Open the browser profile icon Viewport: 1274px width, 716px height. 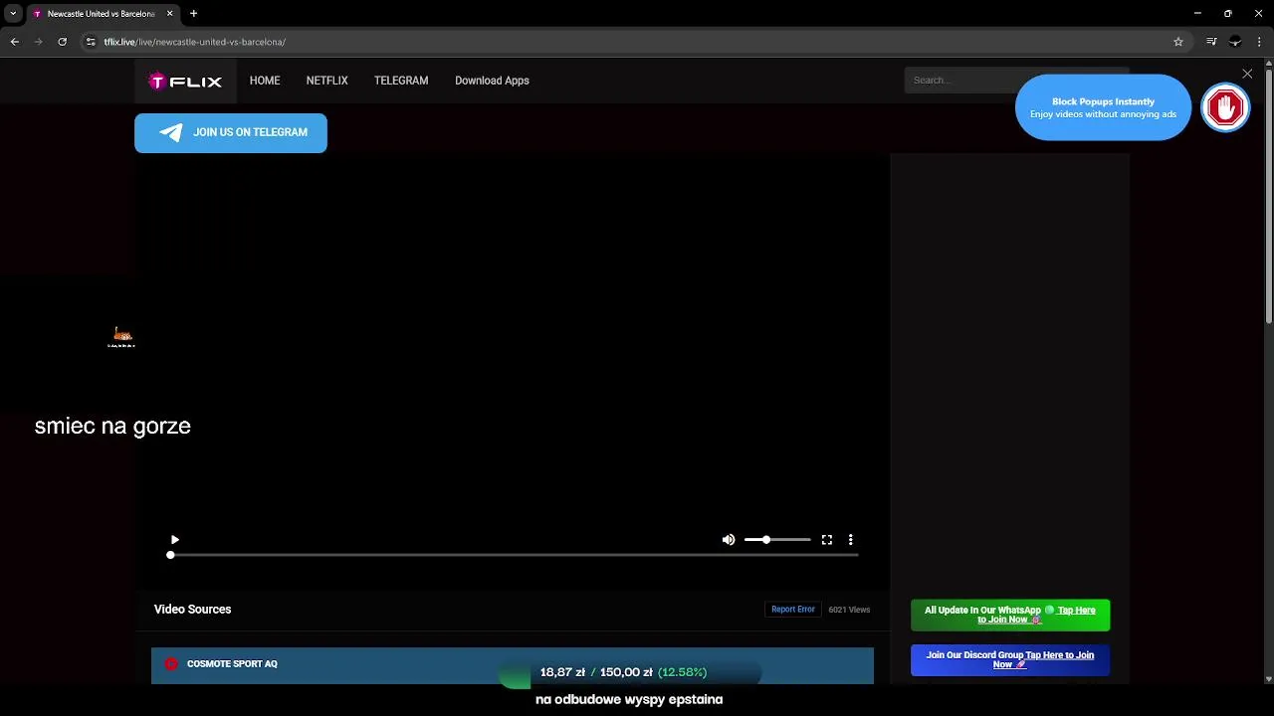pyautogui.click(x=1235, y=42)
